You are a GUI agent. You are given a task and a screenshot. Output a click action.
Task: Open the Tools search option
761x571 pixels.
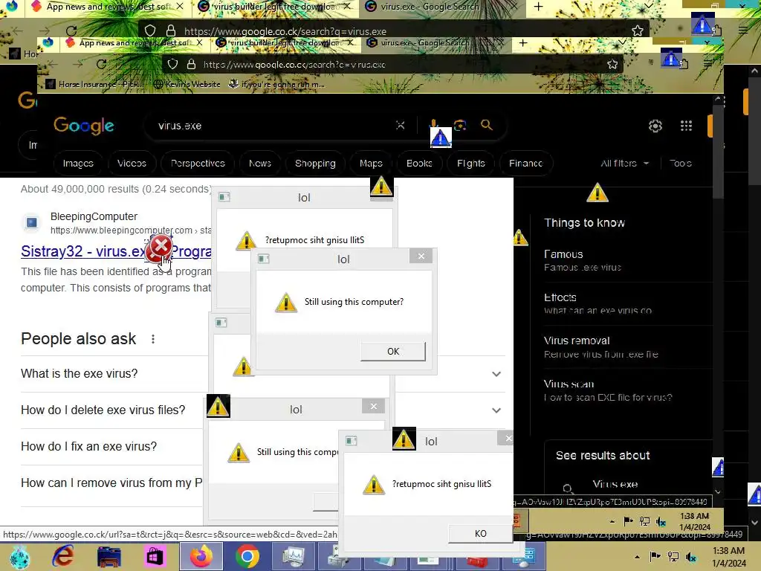tap(681, 164)
